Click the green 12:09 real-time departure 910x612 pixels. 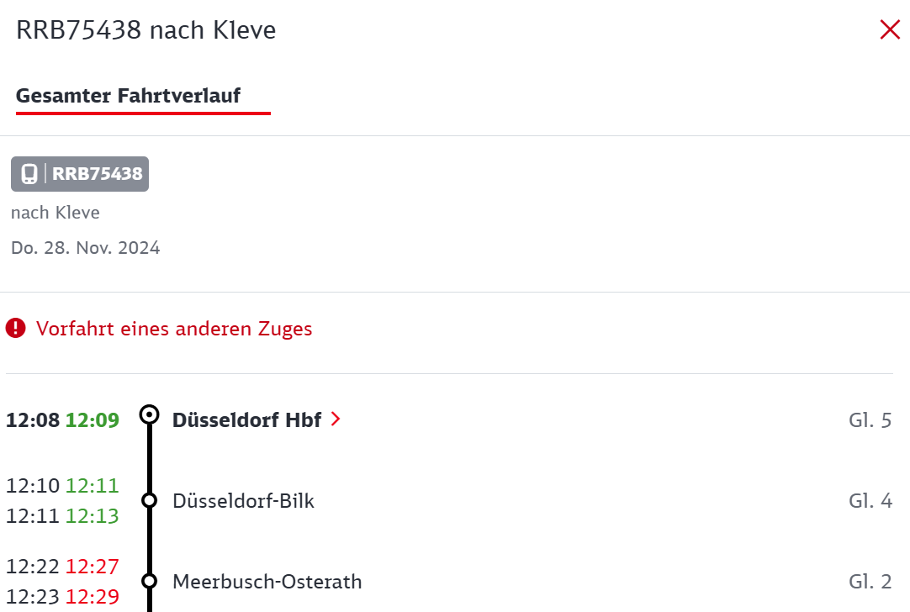pos(93,420)
